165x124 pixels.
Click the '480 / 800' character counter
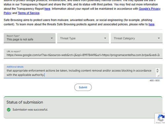tap(154, 80)
